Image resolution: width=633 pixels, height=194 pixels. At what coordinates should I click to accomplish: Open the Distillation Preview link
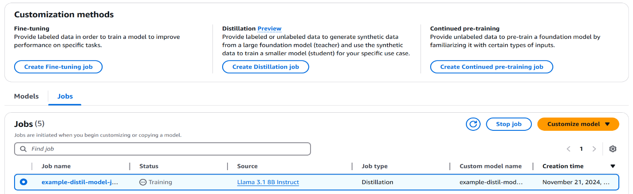point(269,29)
